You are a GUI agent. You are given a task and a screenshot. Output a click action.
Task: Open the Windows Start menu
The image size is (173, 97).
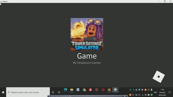pyautogui.click(x=3, y=92)
